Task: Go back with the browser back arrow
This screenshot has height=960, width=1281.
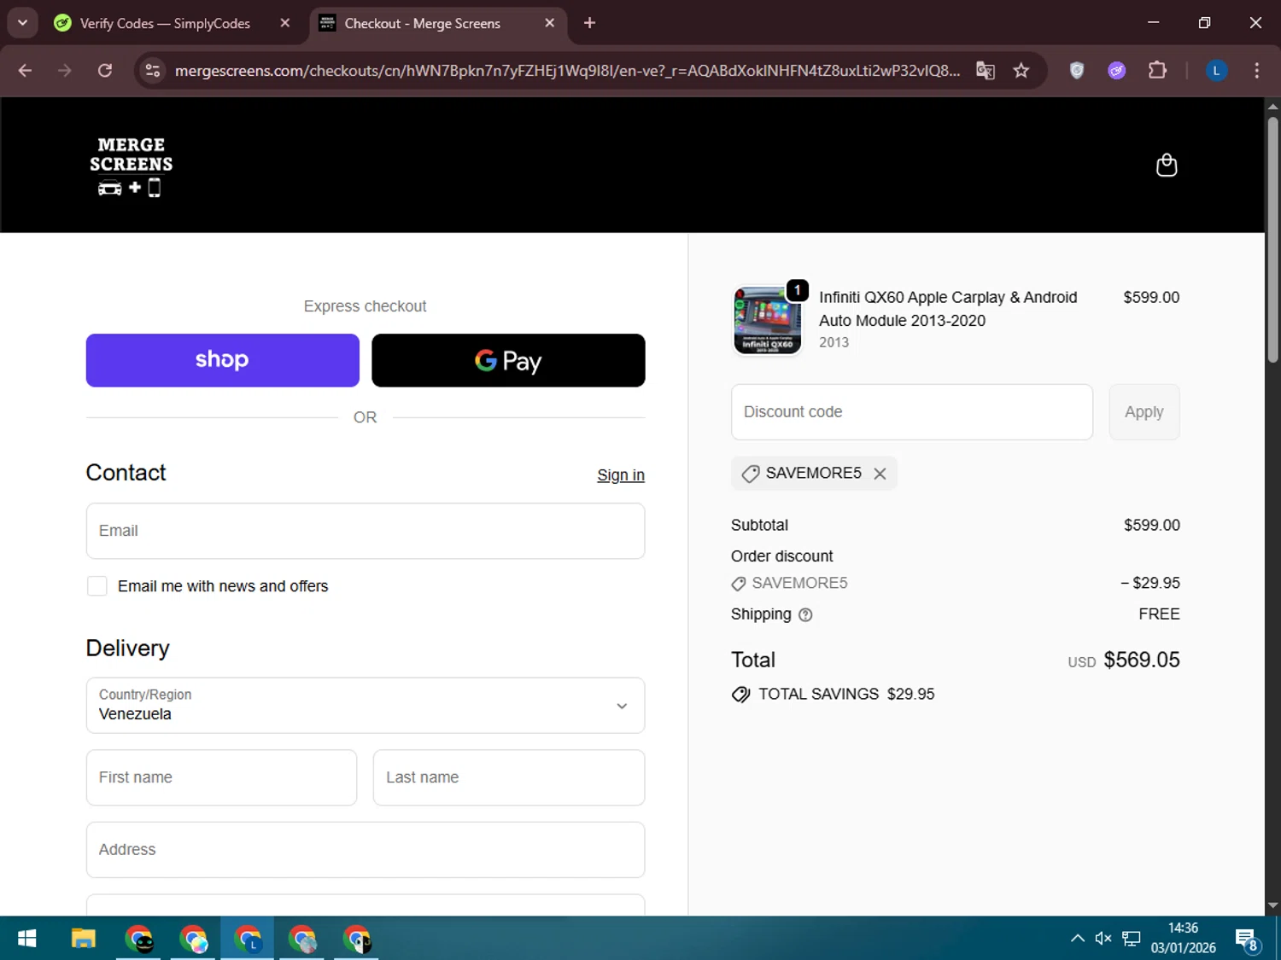Action: tap(25, 71)
